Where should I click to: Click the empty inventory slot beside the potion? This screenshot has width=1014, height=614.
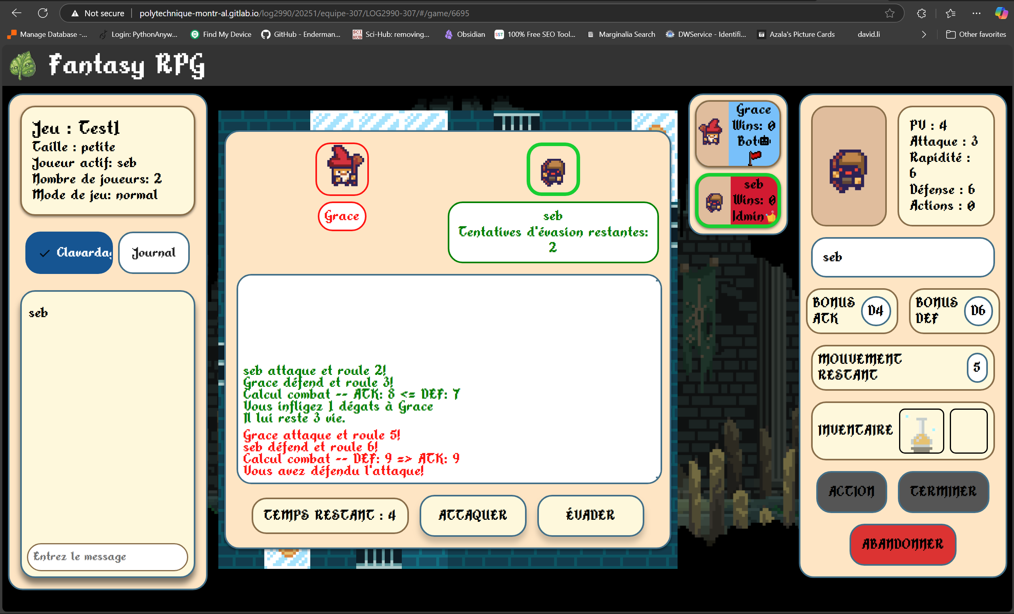pos(968,431)
